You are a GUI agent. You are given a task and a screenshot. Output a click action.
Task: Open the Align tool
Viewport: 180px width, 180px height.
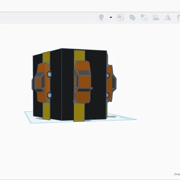(x=156, y=18)
